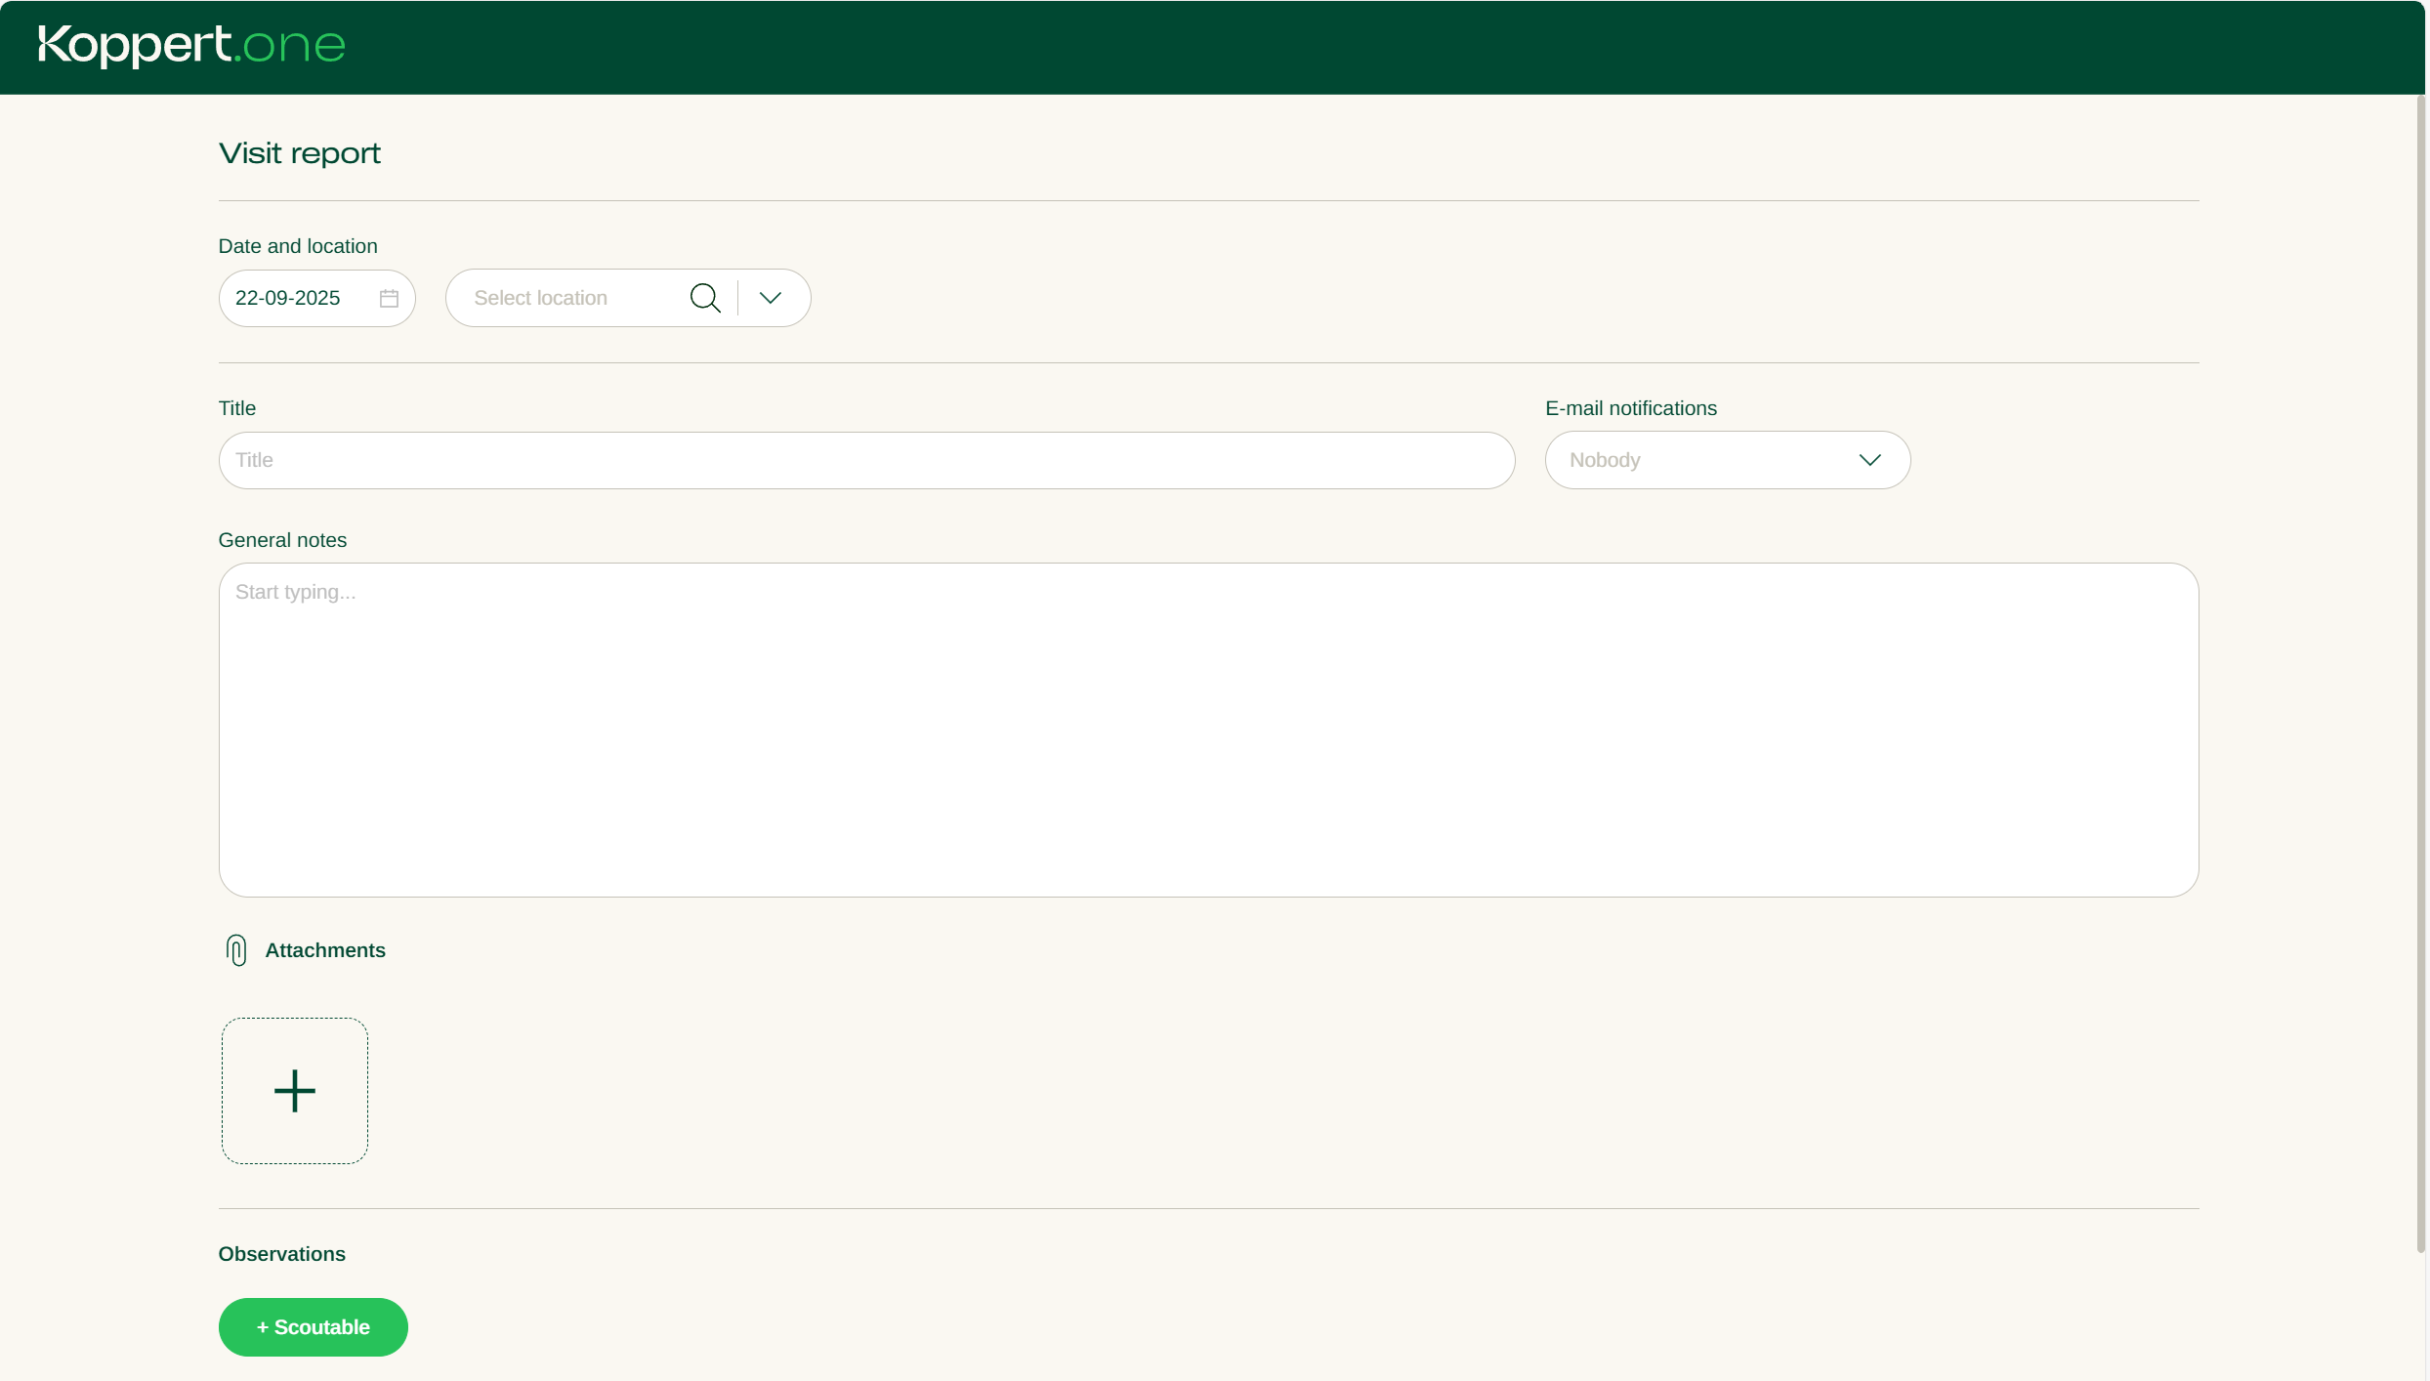Click the E-mail notifications label
Screen dimensions: 2430x1381
[x=1631, y=408]
